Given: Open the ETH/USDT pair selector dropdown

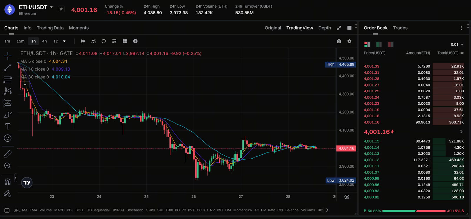Looking at the screenshot, I should (52, 7).
